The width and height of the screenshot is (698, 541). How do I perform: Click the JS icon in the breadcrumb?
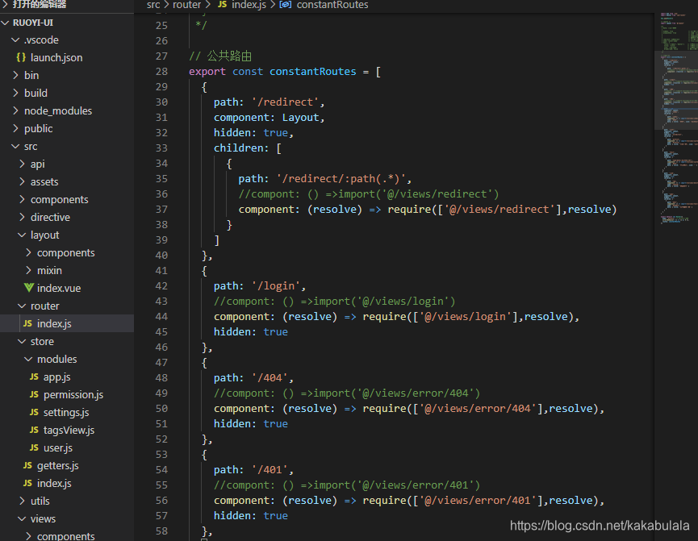222,5
